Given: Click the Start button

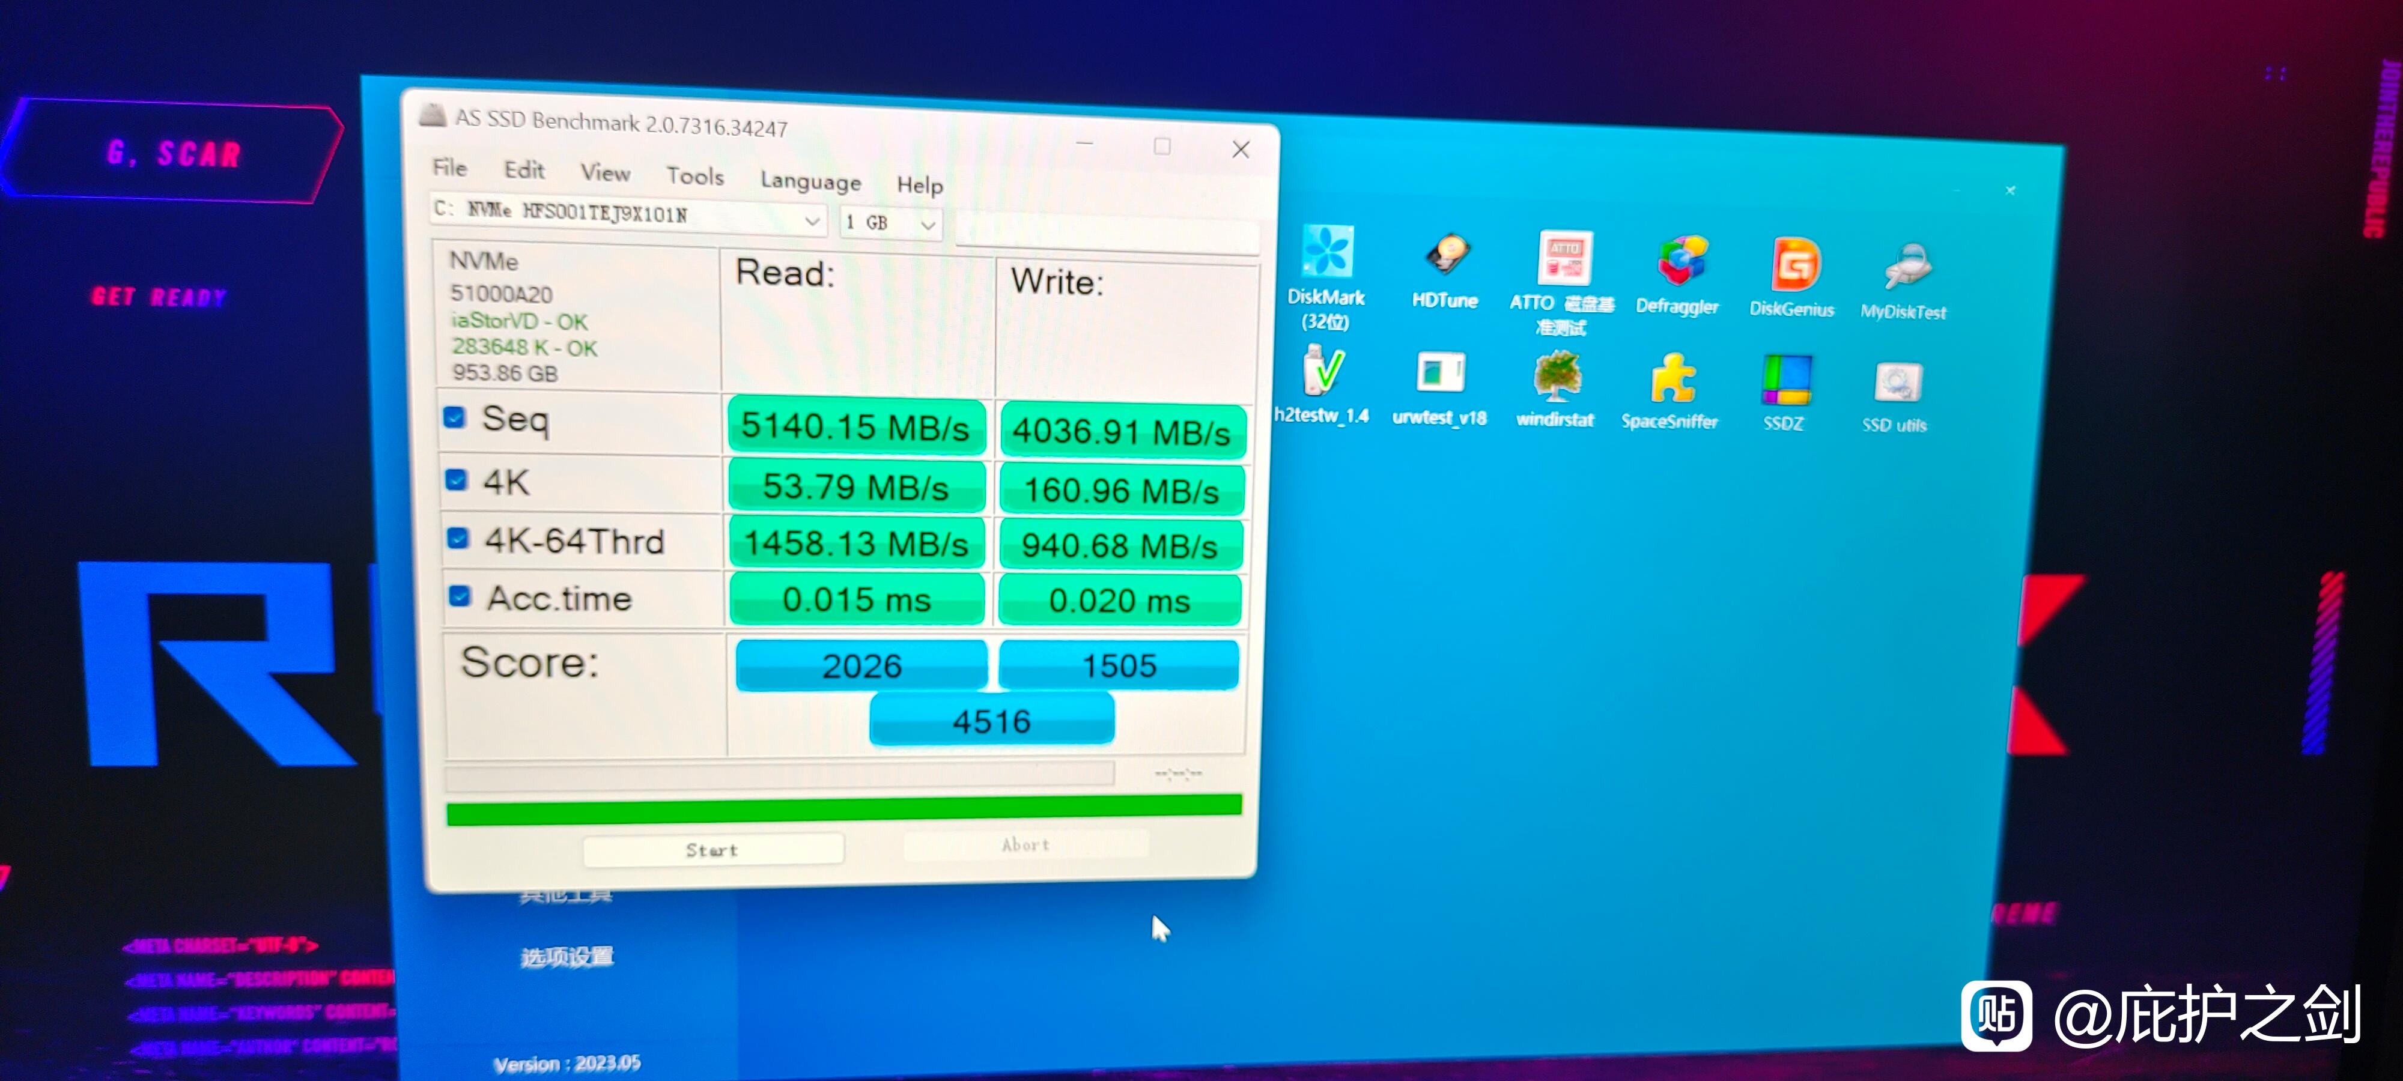Looking at the screenshot, I should (714, 850).
